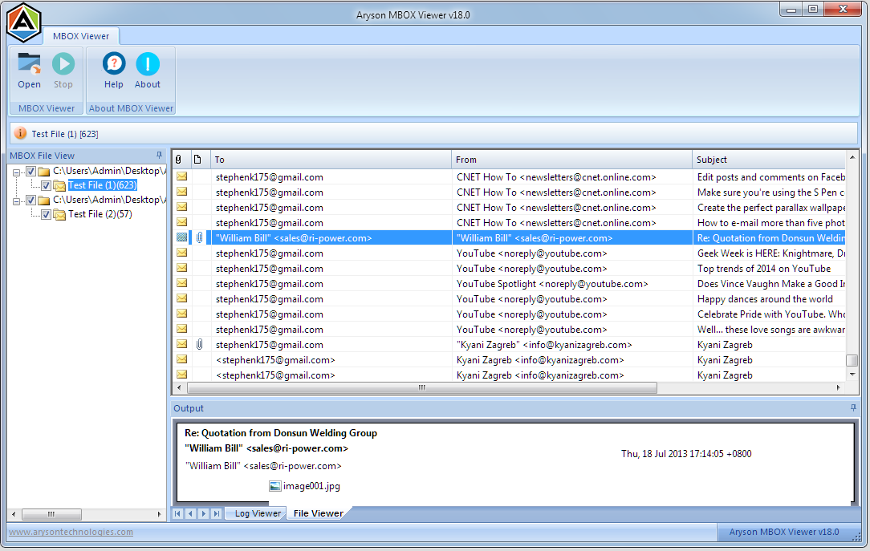
Task: Click folder icon of Test File (1)(623)
Action: 60,186
